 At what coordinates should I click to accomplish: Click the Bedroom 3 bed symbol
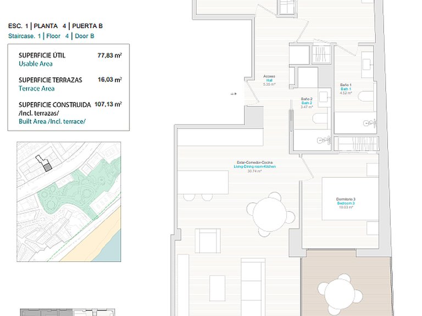tap(350, 199)
